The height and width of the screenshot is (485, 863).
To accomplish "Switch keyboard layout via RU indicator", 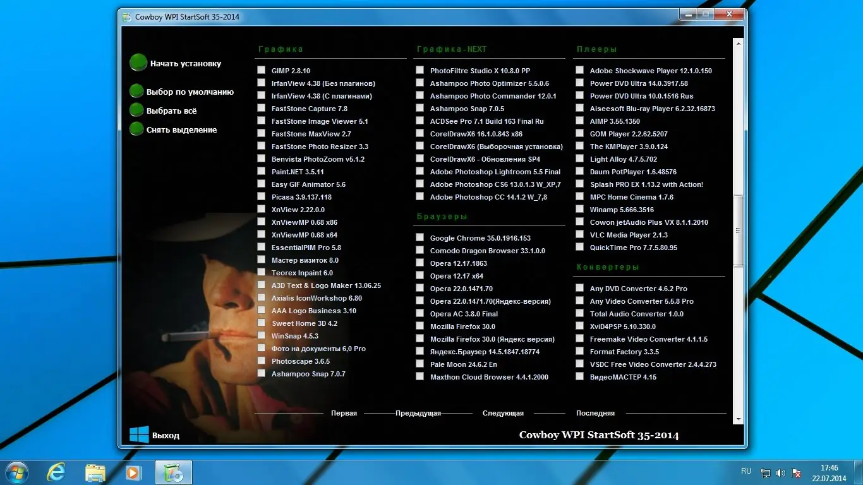I will tap(745, 471).
